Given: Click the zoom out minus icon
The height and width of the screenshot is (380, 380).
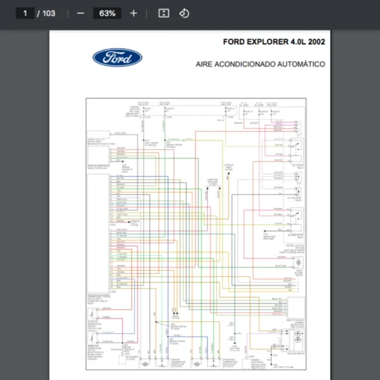Looking at the screenshot, I should point(80,13).
